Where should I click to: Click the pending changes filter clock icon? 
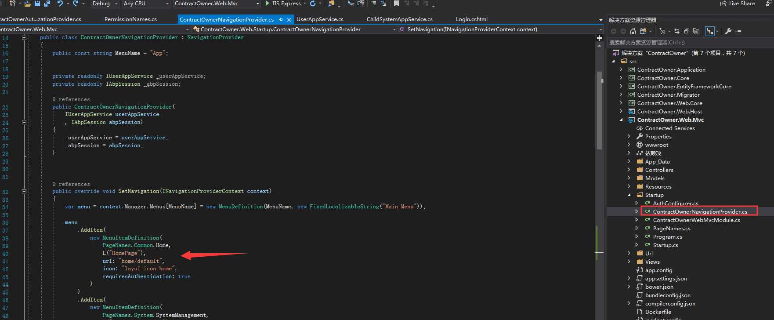point(662,31)
